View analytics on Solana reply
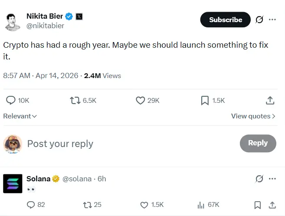The width and height of the screenshot is (285, 216). [x=201, y=205]
